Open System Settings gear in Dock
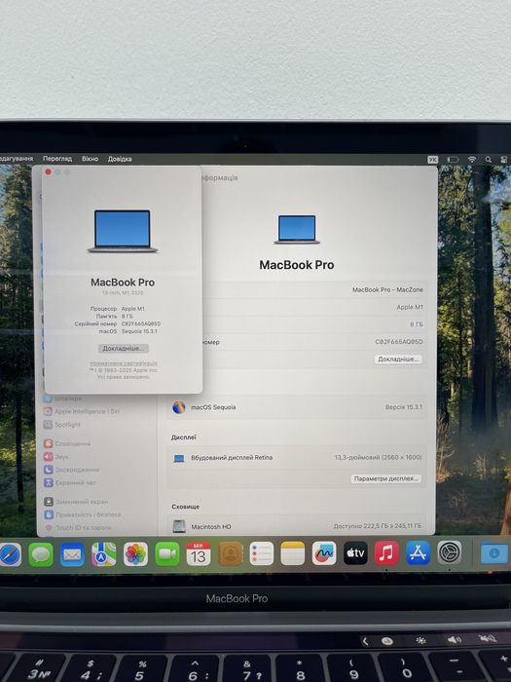 450,552
